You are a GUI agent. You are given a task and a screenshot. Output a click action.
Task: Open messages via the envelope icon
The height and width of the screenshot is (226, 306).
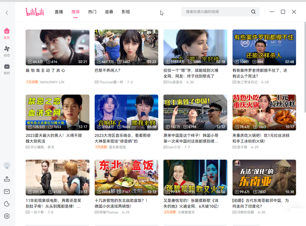point(7,192)
